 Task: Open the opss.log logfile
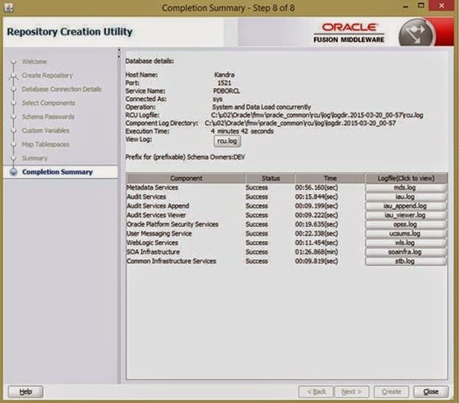tap(406, 224)
